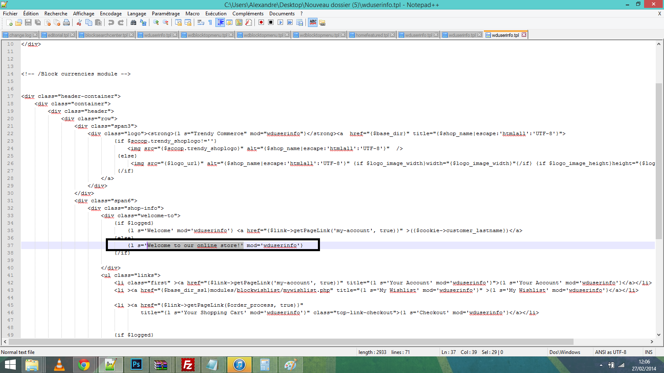Open the Édition menu

[31, 14]
